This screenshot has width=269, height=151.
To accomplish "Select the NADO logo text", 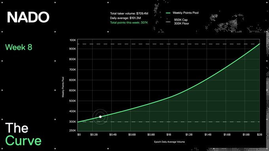I will [x=28, y=17].
